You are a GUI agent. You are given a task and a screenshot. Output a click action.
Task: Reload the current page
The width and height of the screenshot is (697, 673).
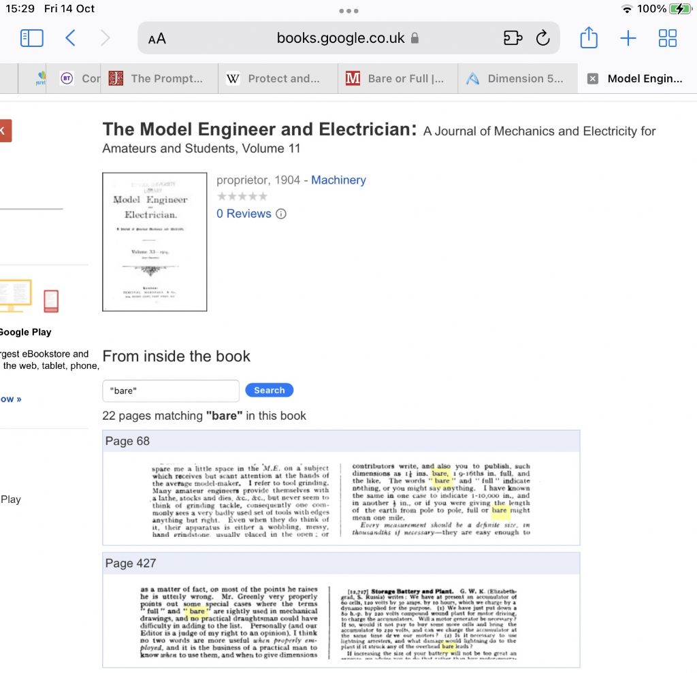[542, 38]
